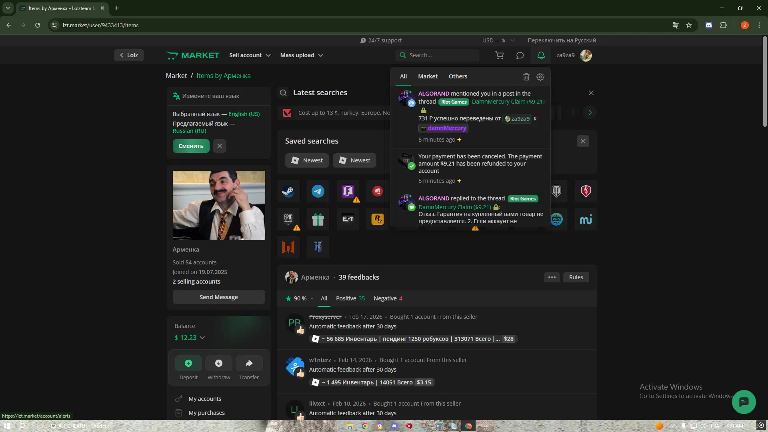Open the chat messages icon
The image size is (768, 432).
click(520, 55)
